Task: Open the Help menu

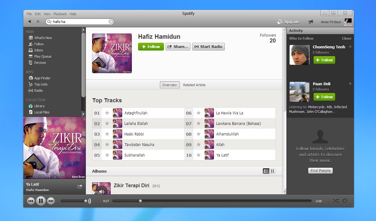Action: coord(73,14)
